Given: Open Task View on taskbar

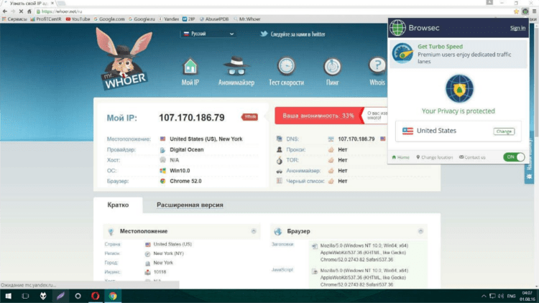Looking at the screenshot, I should (x=25, y=296).
